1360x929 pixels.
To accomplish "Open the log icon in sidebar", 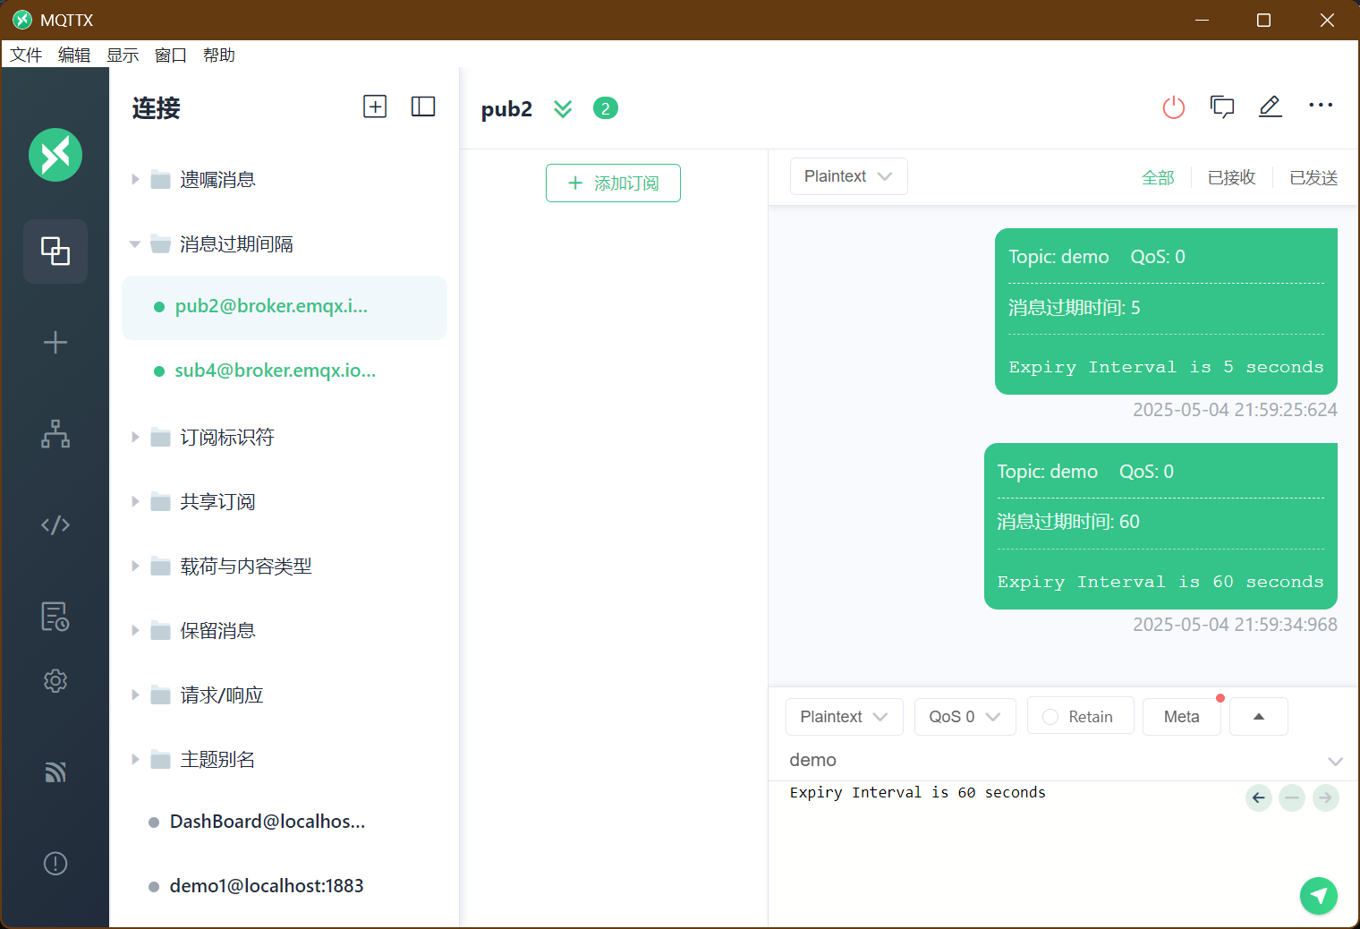I will (x=55, y=617).
